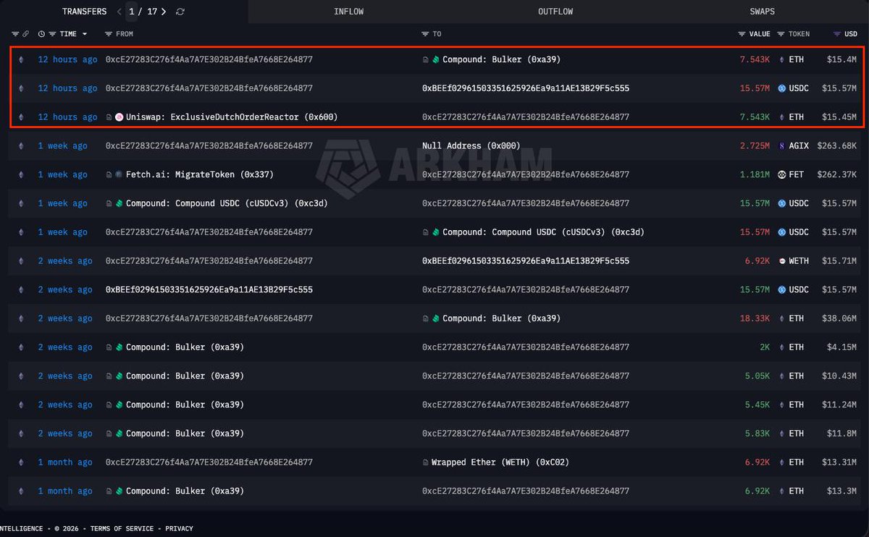Click the FET token icon

point(782,174)
